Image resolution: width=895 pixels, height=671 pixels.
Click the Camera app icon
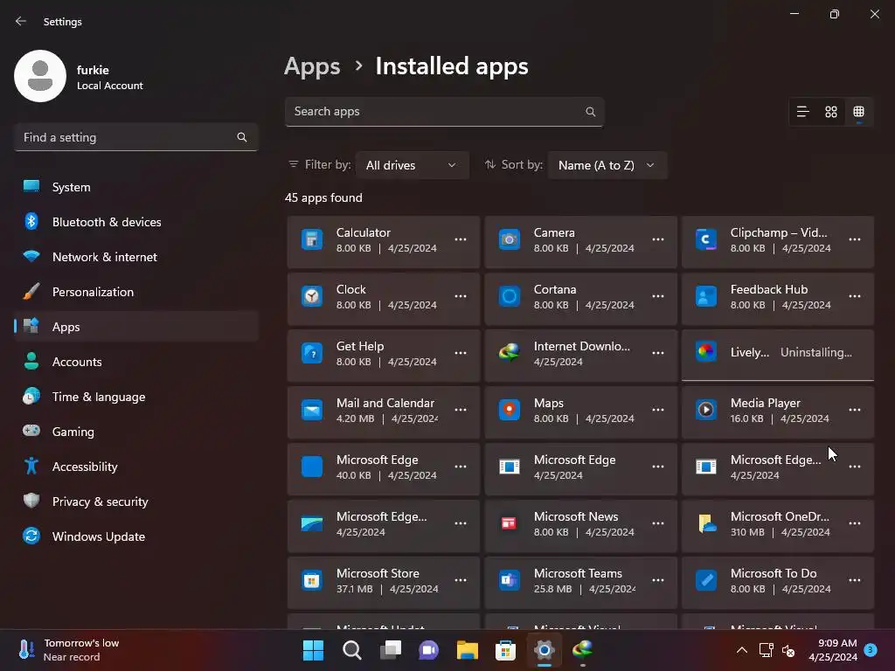pyautogui.click(x=510, y=239)
